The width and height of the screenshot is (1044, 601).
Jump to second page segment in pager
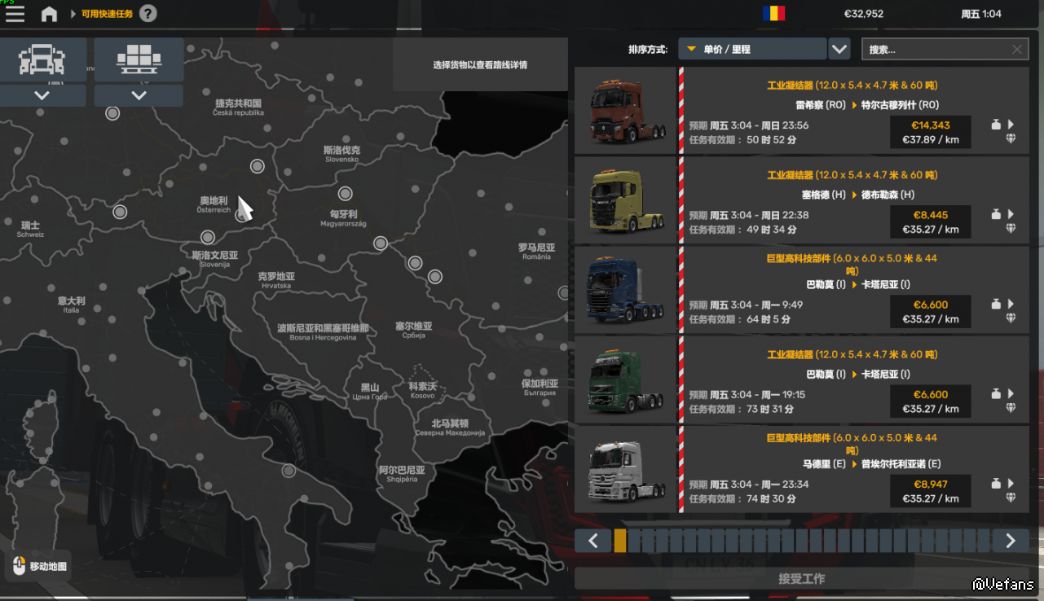click(x=634, y=541)
